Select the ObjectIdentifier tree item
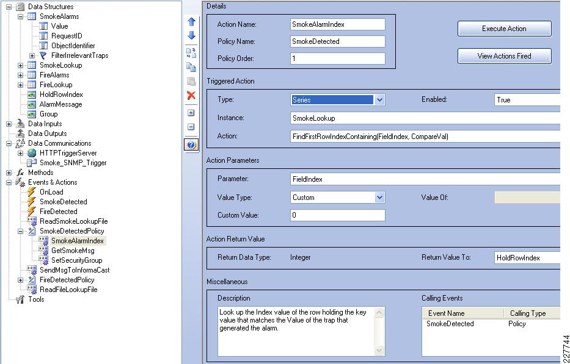Viewport: 570px width, 364px height. coord(73,46)
